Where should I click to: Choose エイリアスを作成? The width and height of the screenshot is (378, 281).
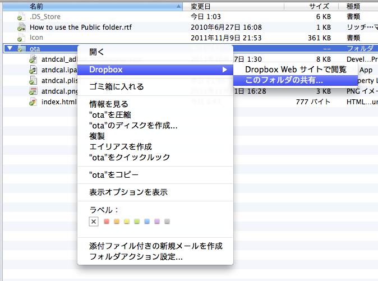click(x=155, y=146)
